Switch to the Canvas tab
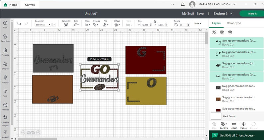The width and height of the screenshot is (264, 140). [x=30, y=5]
